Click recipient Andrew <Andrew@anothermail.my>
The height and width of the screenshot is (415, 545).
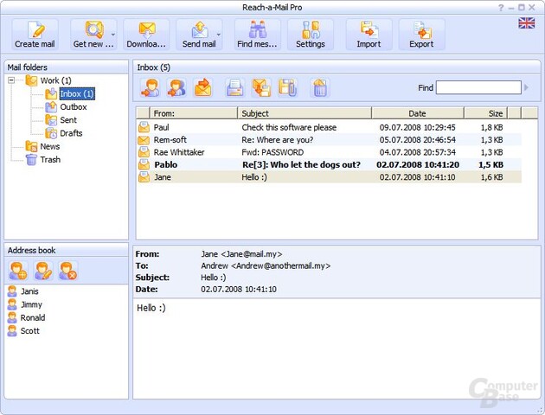(266, 266)
